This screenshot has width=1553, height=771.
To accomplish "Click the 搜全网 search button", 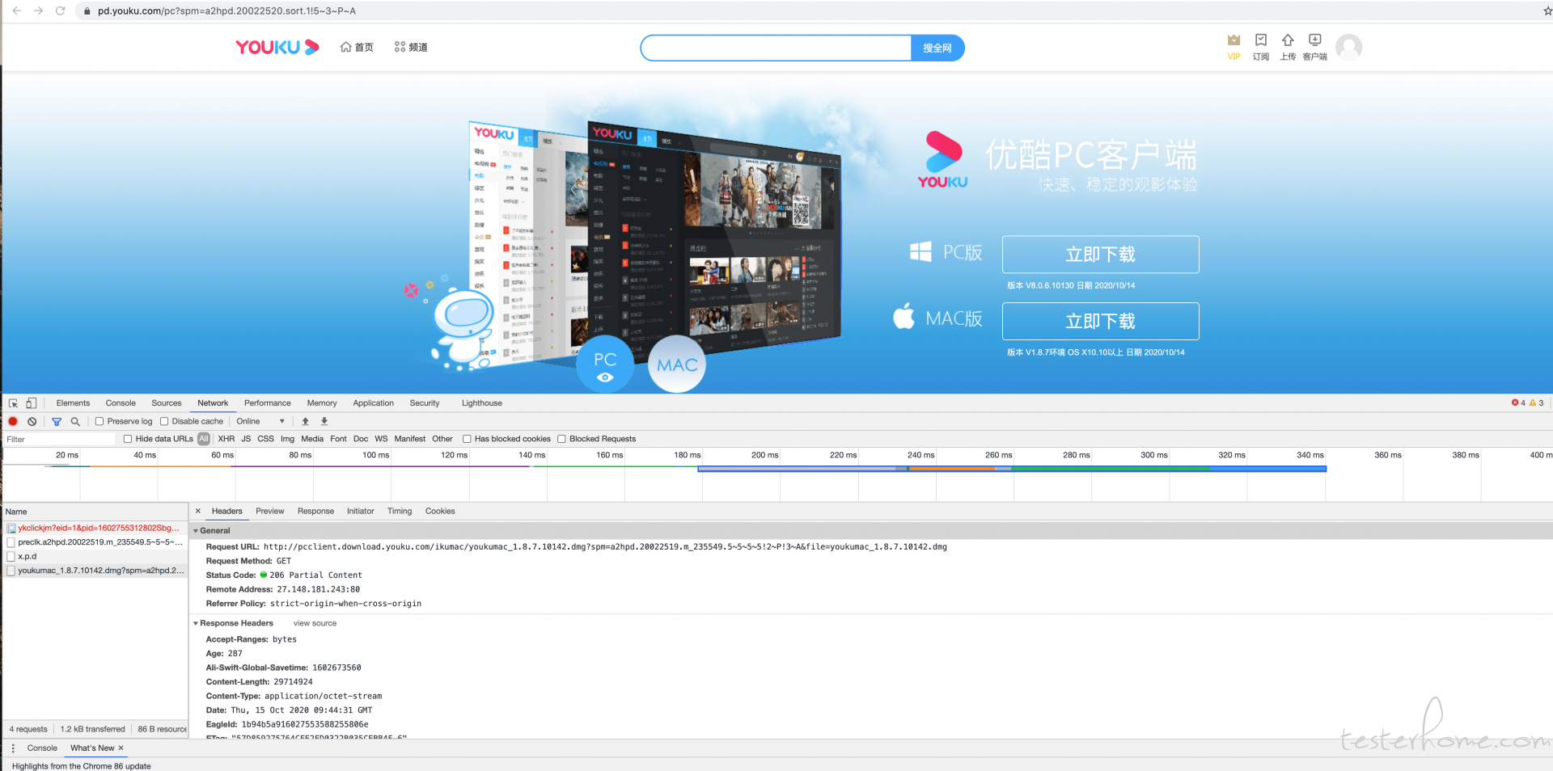I will 937,48.
